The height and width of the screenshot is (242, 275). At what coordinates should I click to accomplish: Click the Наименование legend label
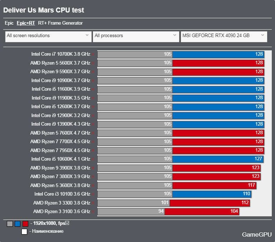pos(48,231)
